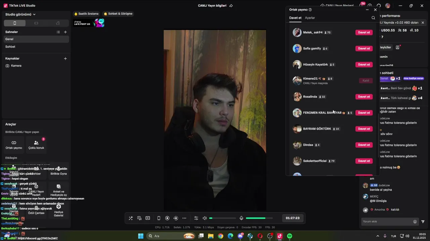Mute the speaker volume icon

tap(205, 218)
